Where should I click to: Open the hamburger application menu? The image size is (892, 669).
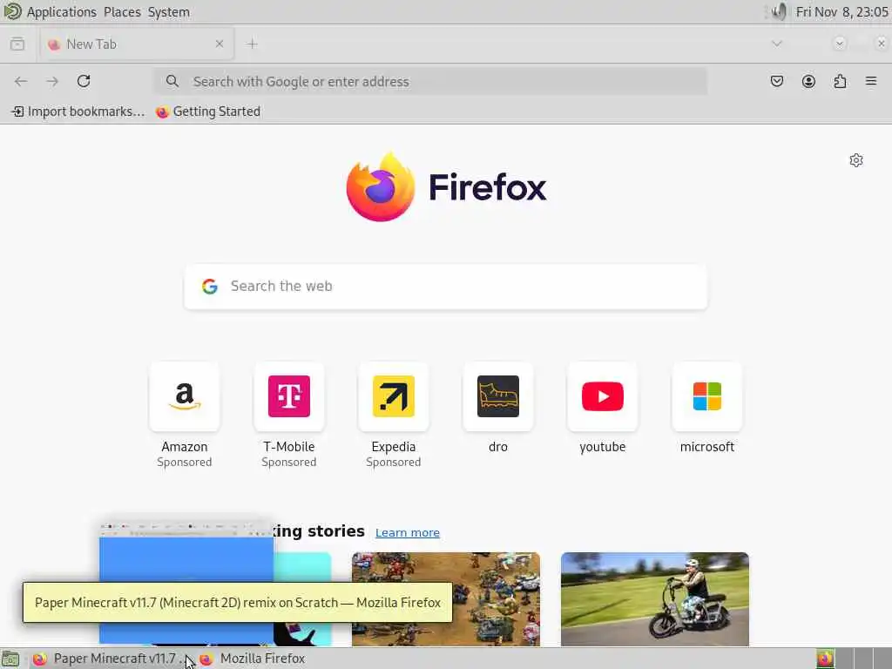[871, 81]
